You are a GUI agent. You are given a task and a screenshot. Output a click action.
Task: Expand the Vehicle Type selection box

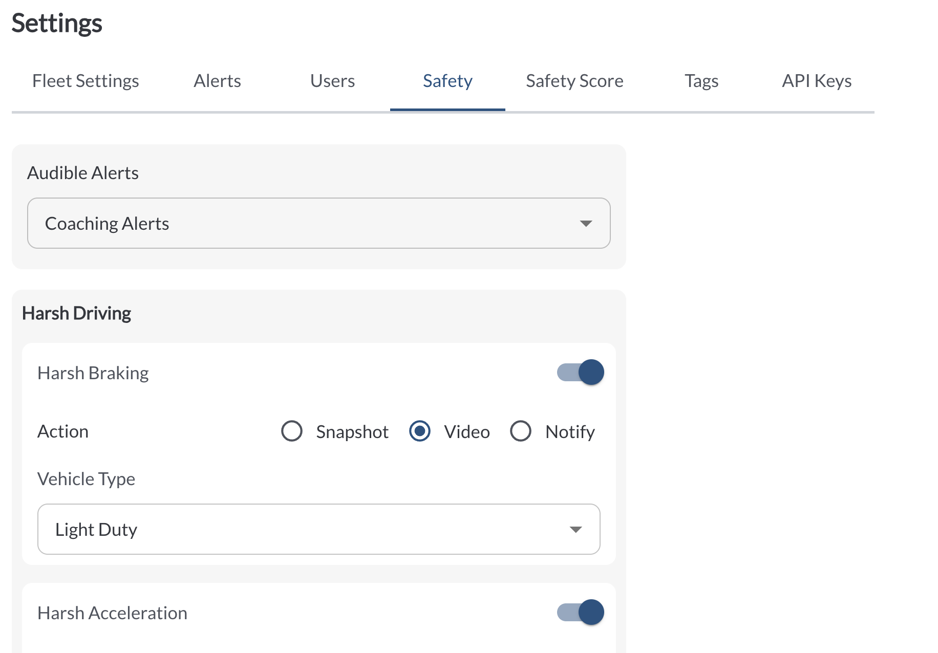pyautogui.click(x=318, y=530)
